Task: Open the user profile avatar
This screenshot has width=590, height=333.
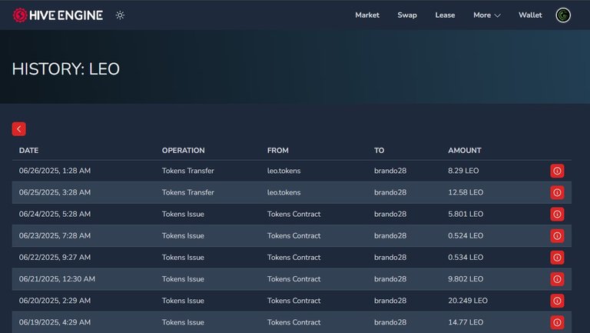Action: point(563,15)
